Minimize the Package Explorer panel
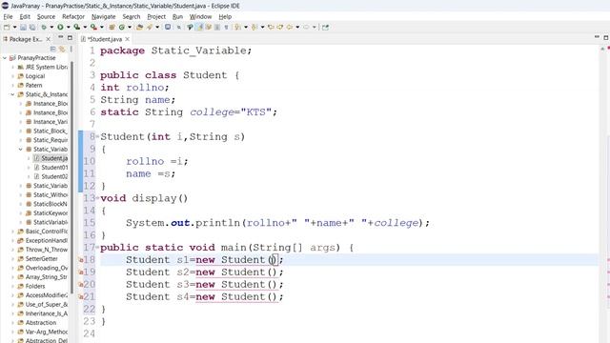610x343 pixels. pos(61,37)
